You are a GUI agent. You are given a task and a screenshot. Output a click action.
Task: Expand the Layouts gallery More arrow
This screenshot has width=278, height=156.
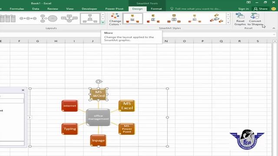[103, 23]
